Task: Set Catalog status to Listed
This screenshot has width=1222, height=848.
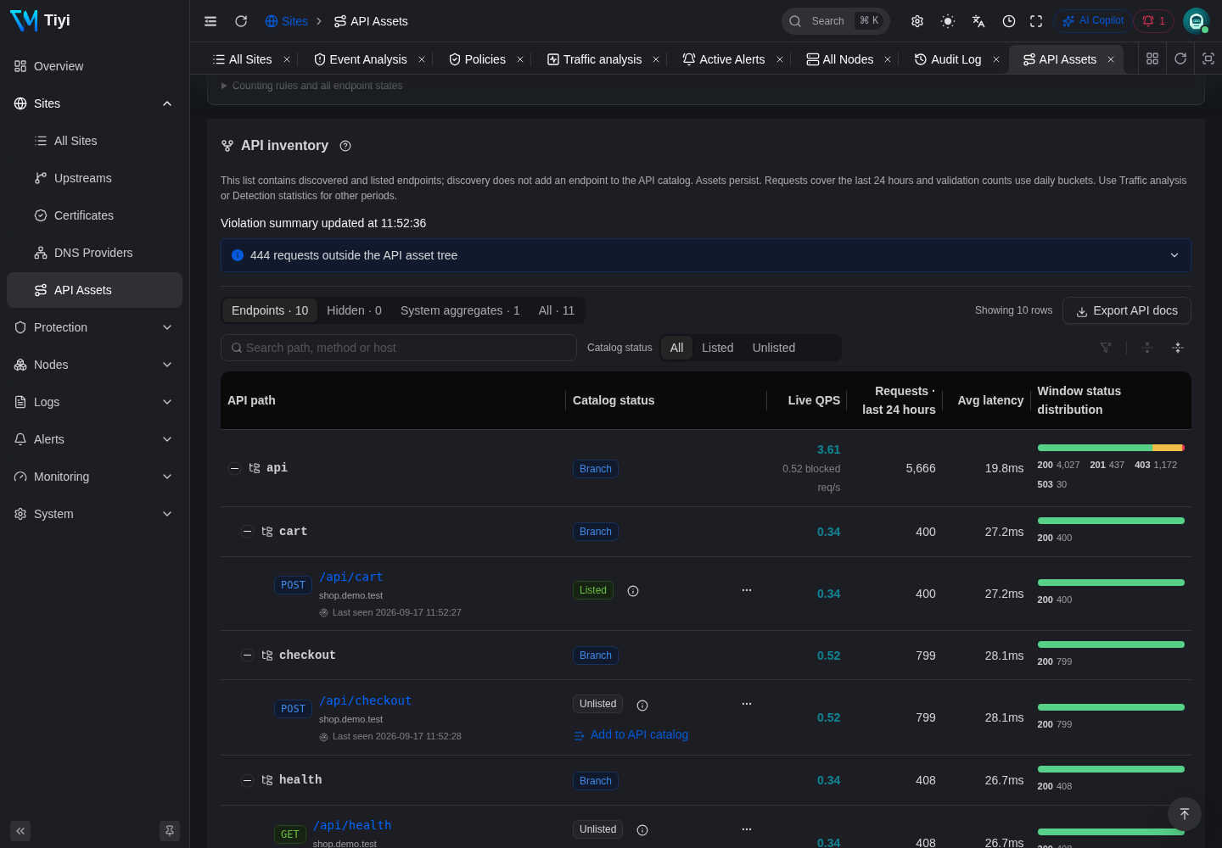Action: [718, 348]
